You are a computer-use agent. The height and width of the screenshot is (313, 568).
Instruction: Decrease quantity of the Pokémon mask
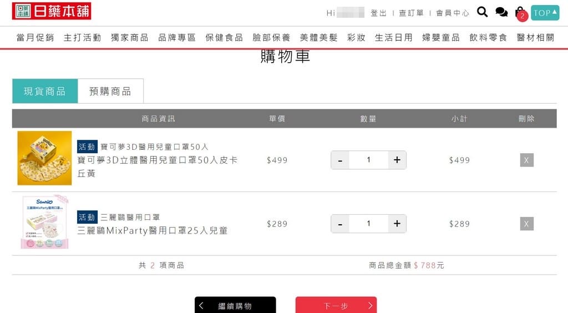(x=340, y=160)
